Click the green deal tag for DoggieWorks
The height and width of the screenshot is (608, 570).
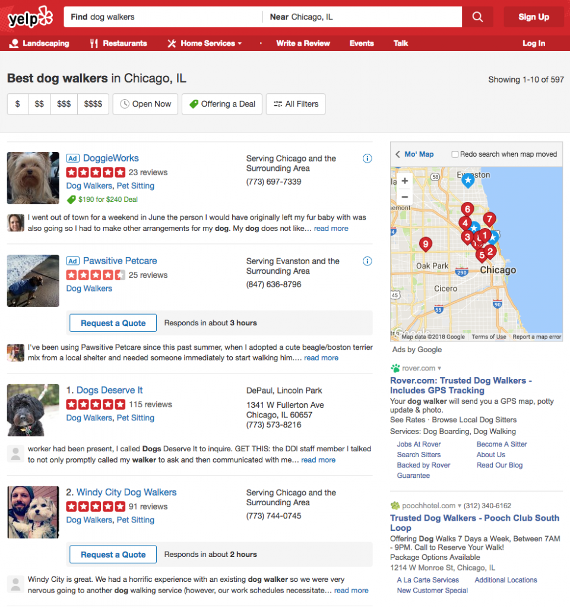[71, 199]
